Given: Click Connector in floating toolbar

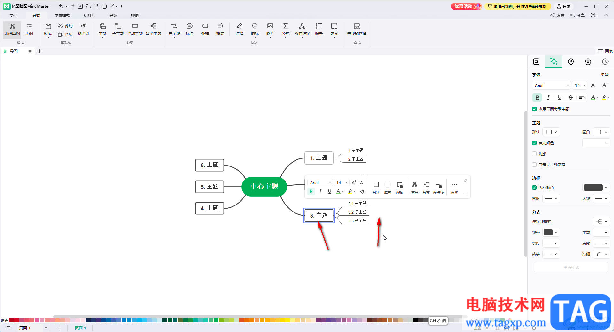Looking at the screenshot, I should (x=438, y=188).
